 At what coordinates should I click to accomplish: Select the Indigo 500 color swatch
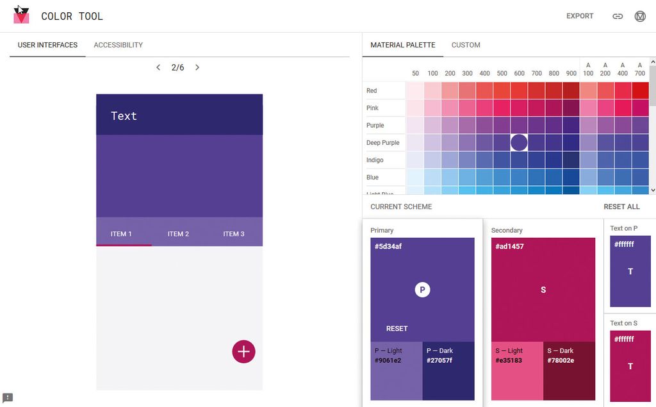pyautogui.click(x=502, y=160)
